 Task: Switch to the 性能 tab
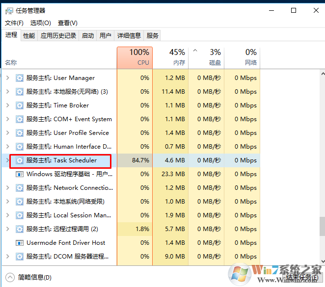tap(29, 35)
